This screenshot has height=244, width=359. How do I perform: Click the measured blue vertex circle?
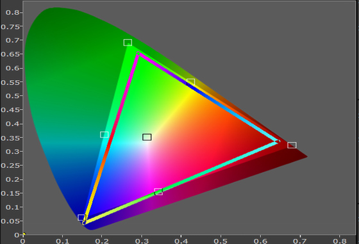coord(84,223)
